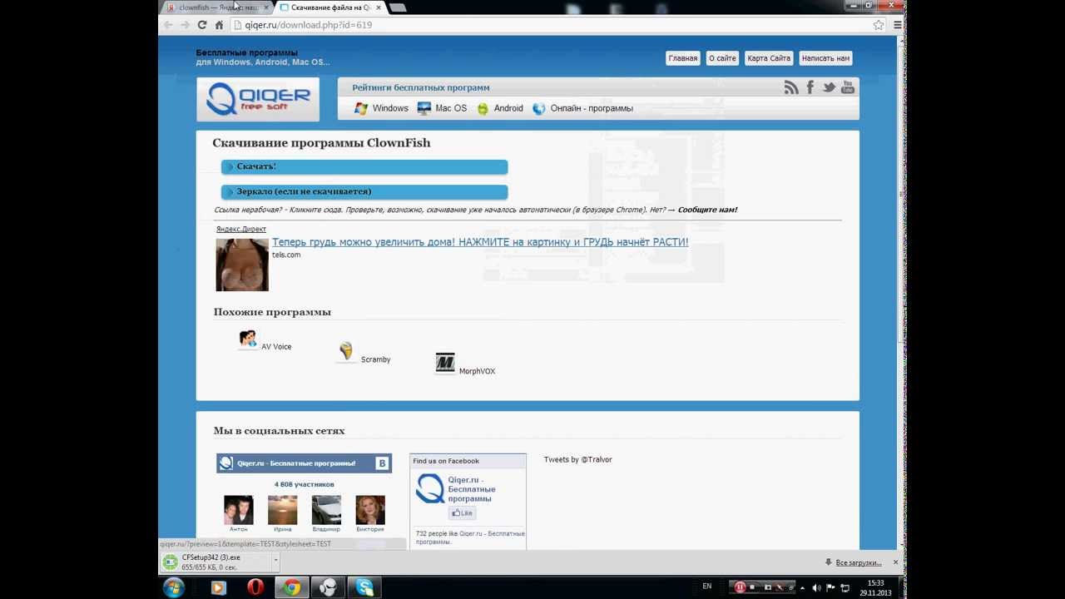The image size is (1065, 599).
Task: Select the Скачивание файла tab
Action: click(x=329, y=7)
